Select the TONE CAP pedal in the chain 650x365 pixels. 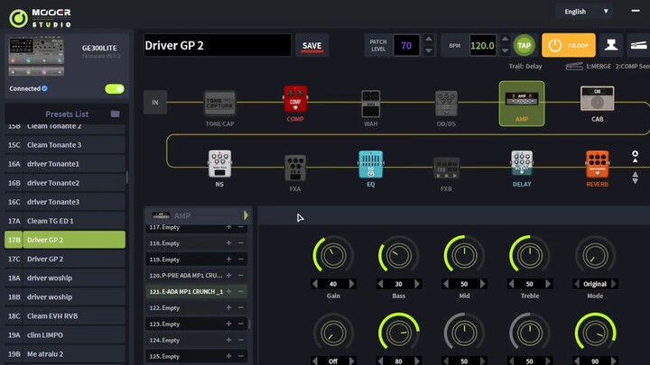[219, 103]
